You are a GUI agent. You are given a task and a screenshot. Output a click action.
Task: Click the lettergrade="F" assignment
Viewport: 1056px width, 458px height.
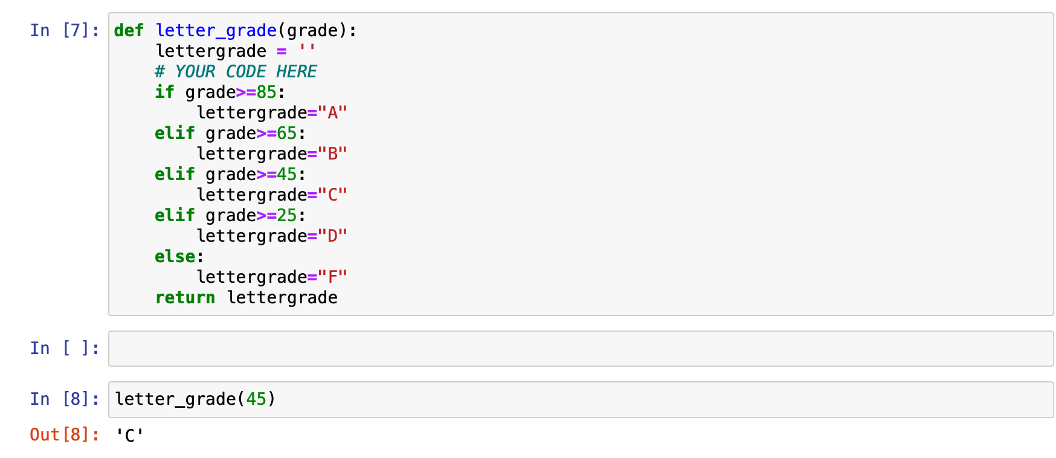tap(272, 277)
